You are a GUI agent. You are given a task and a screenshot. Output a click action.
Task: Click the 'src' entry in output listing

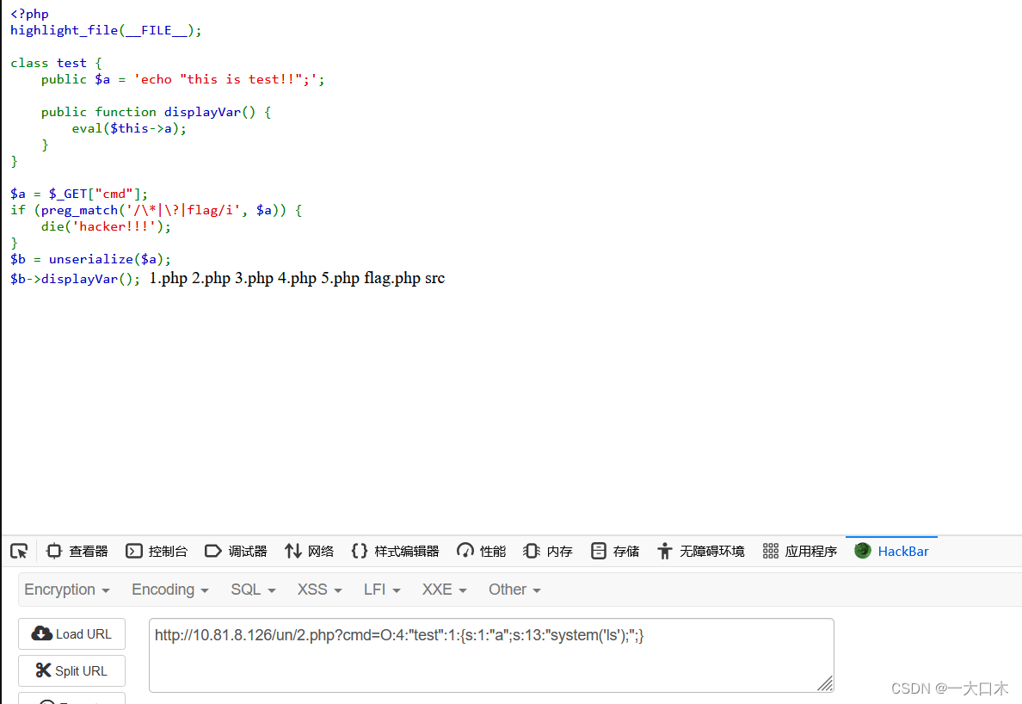click(434, 278)
